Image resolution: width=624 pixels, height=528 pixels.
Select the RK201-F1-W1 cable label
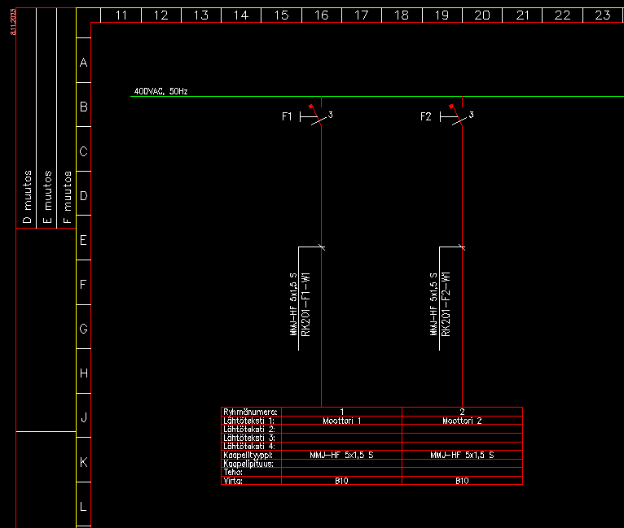(307, 304)
